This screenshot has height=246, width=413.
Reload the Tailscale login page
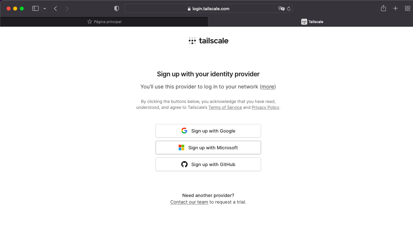(x=289, y=9)
